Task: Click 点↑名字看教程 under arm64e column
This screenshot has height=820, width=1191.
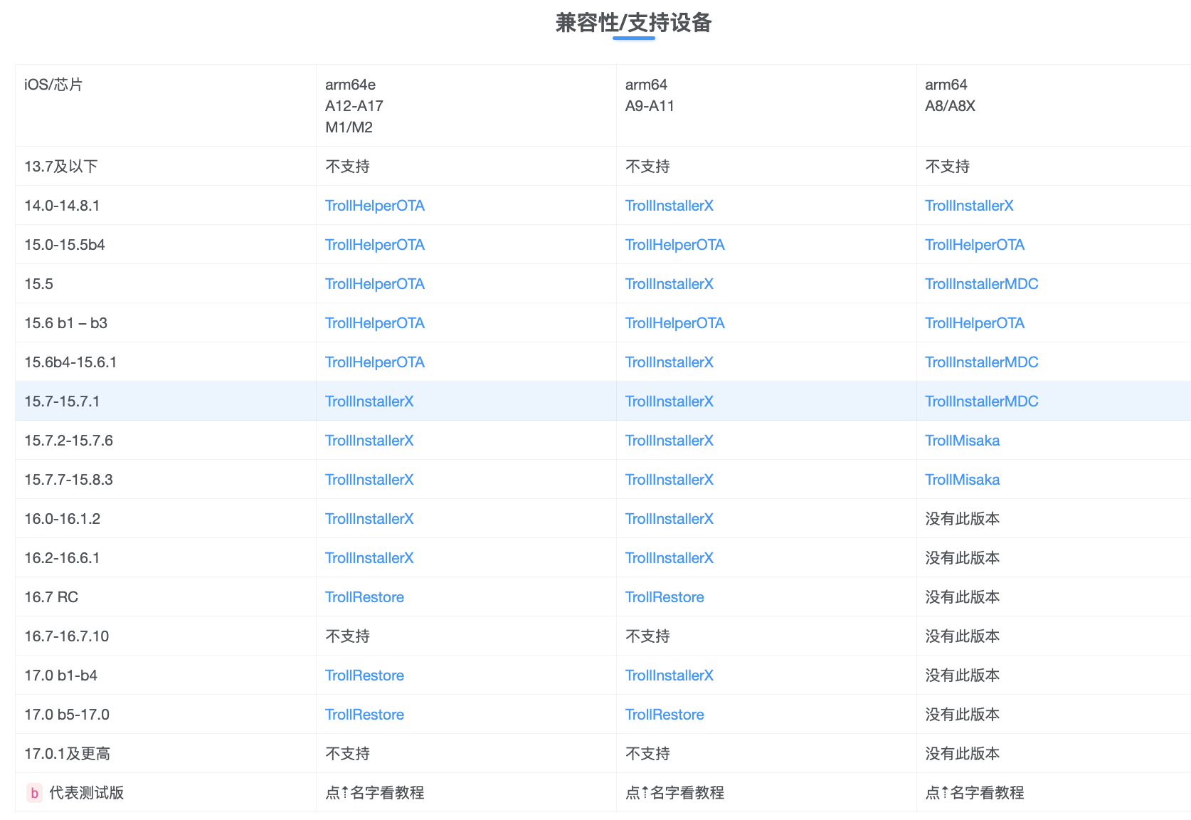Action: point(375,793)
